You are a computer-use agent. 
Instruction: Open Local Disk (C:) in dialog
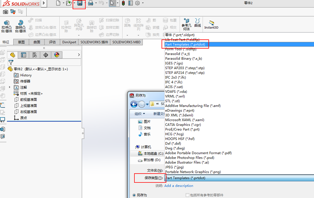(151, 154)
